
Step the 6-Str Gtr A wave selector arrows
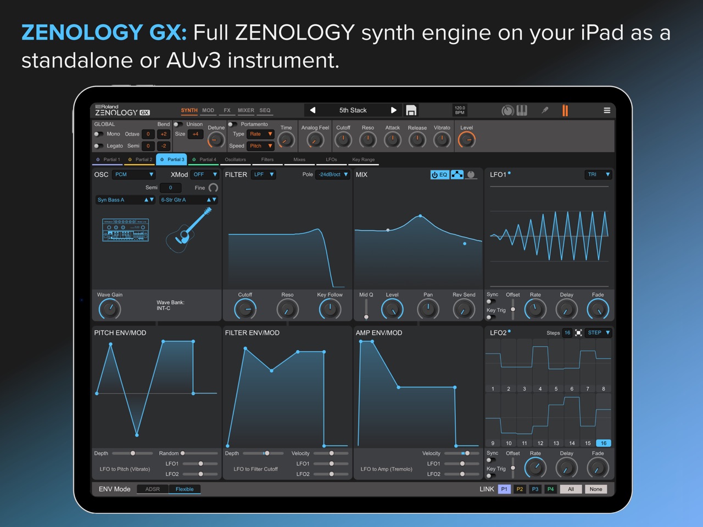211,200
